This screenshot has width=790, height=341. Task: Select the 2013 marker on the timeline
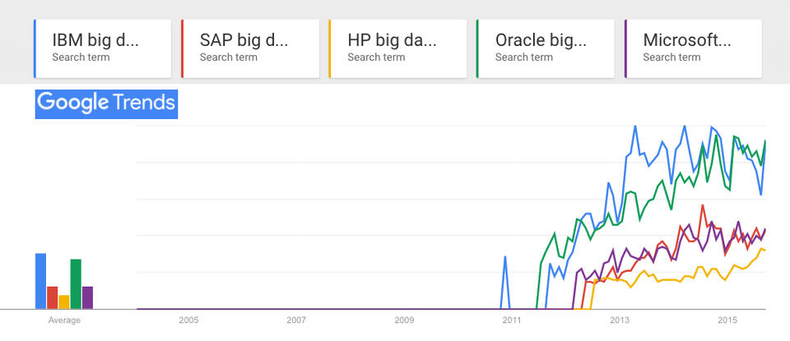[x=620, y=320]
